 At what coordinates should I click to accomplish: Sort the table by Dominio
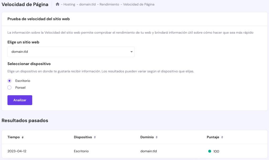pyautogui.click(x=157, y=137)
